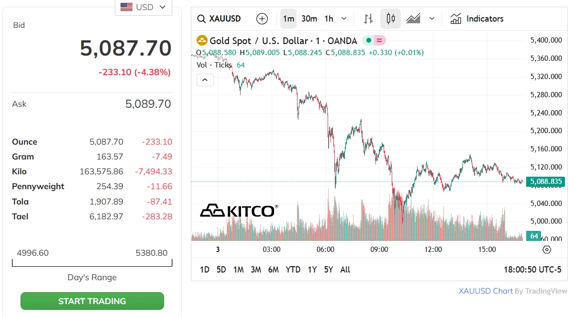
Task: Click the 5,088.835 price label on axis
Action: pyautogui.click(x=545, y=182)
